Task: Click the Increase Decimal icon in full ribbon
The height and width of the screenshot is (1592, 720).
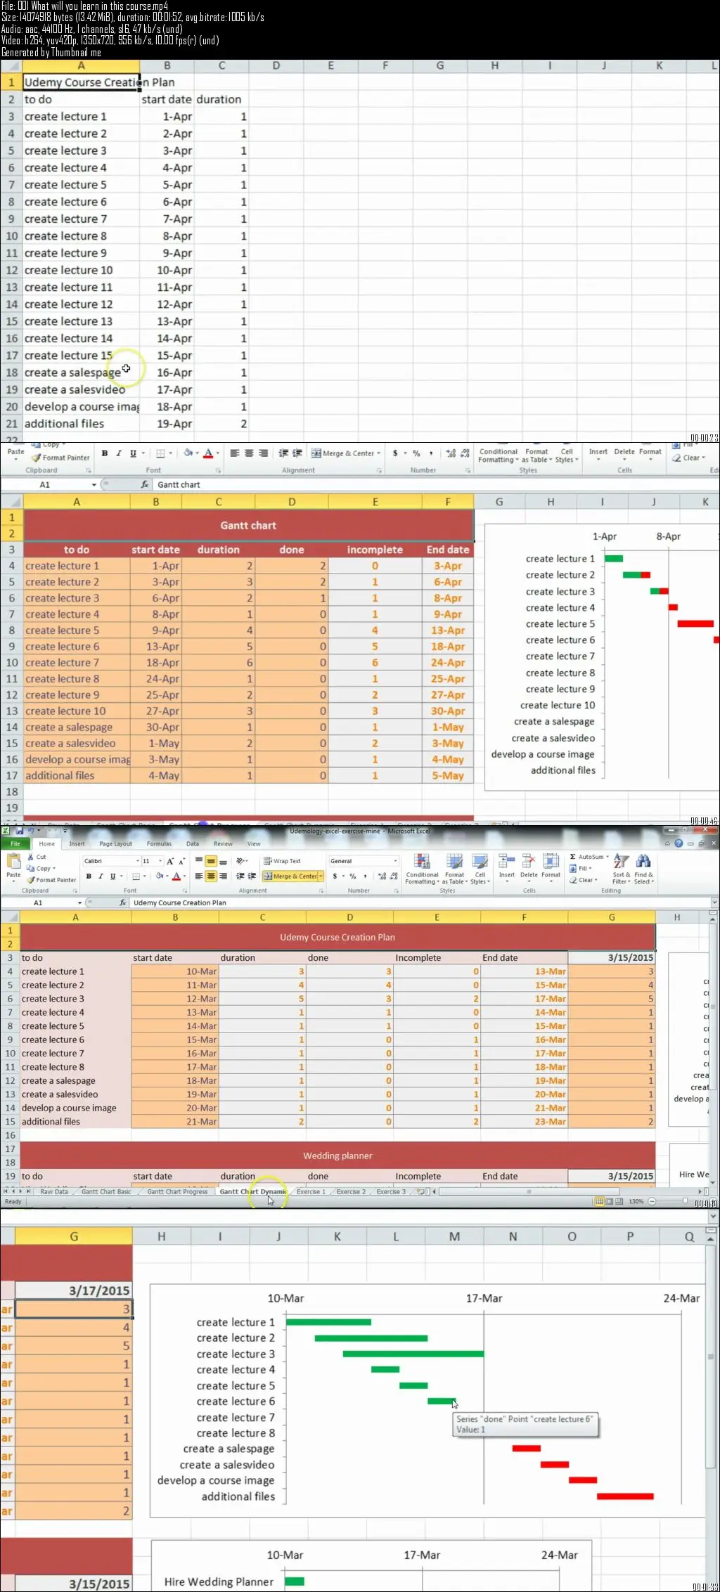Action: [x=382, y=876]
